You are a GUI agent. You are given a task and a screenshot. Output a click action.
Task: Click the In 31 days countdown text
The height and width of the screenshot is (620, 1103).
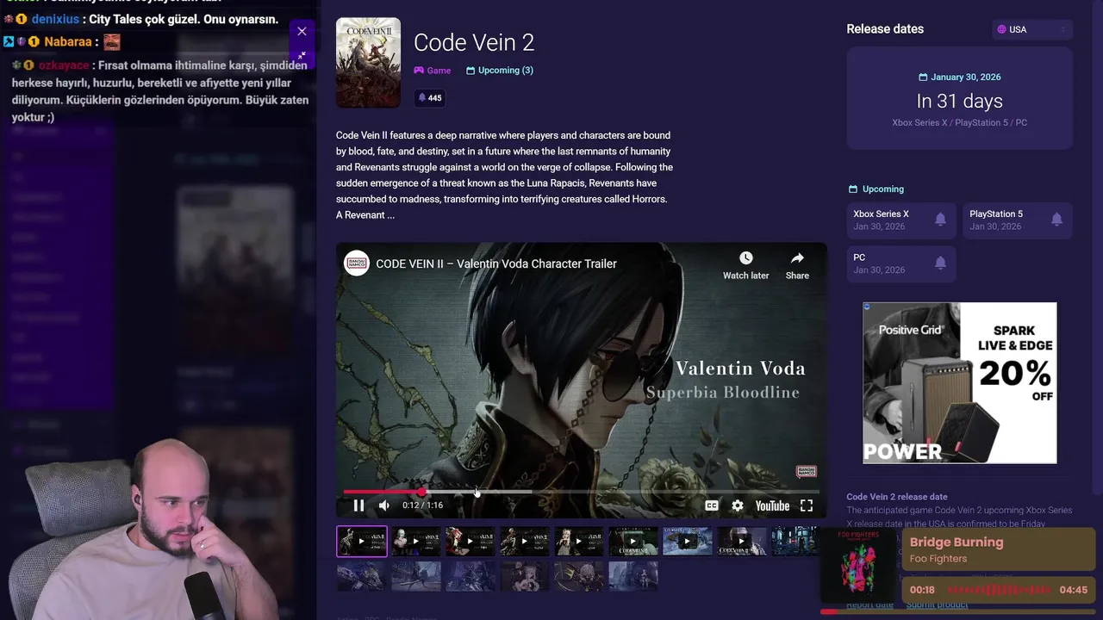(x=959, y=102)
